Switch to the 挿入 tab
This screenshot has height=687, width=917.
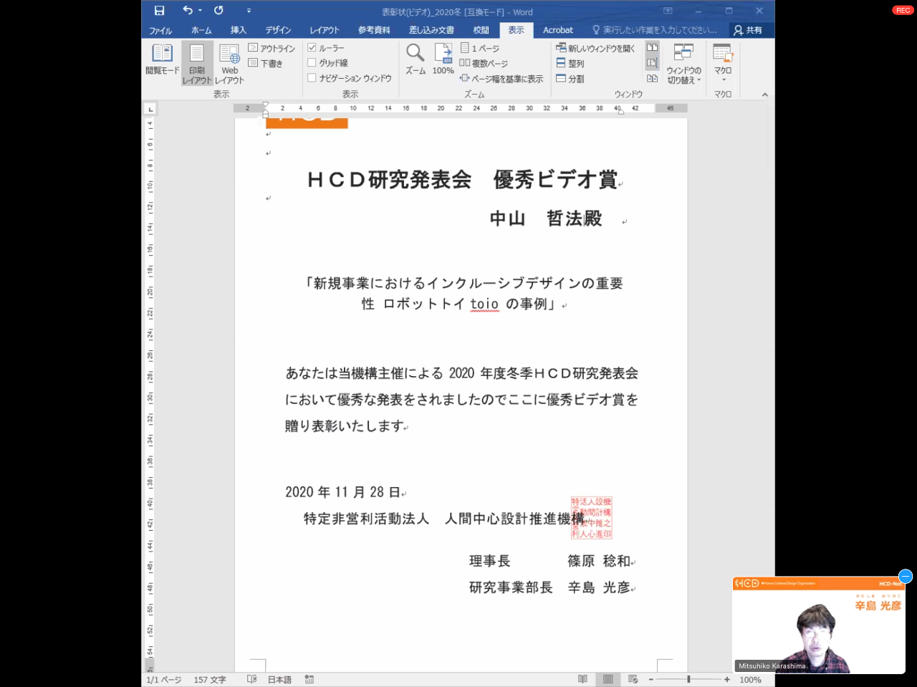coord(238,30)
